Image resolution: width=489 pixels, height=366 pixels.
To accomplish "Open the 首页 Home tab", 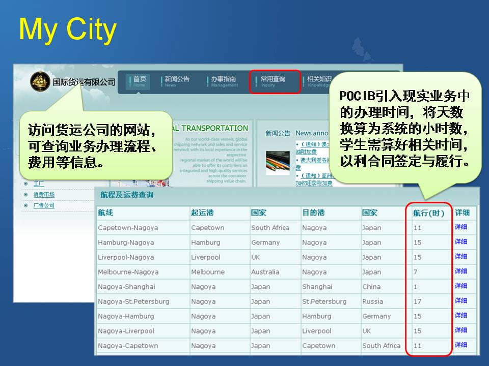I will tap(139, 81).
